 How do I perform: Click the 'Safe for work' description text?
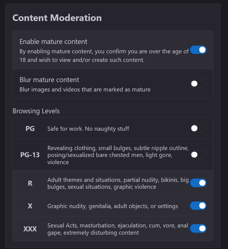88,129
